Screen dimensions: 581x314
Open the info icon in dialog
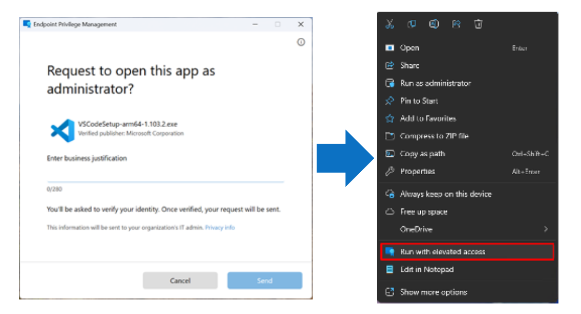301,43
